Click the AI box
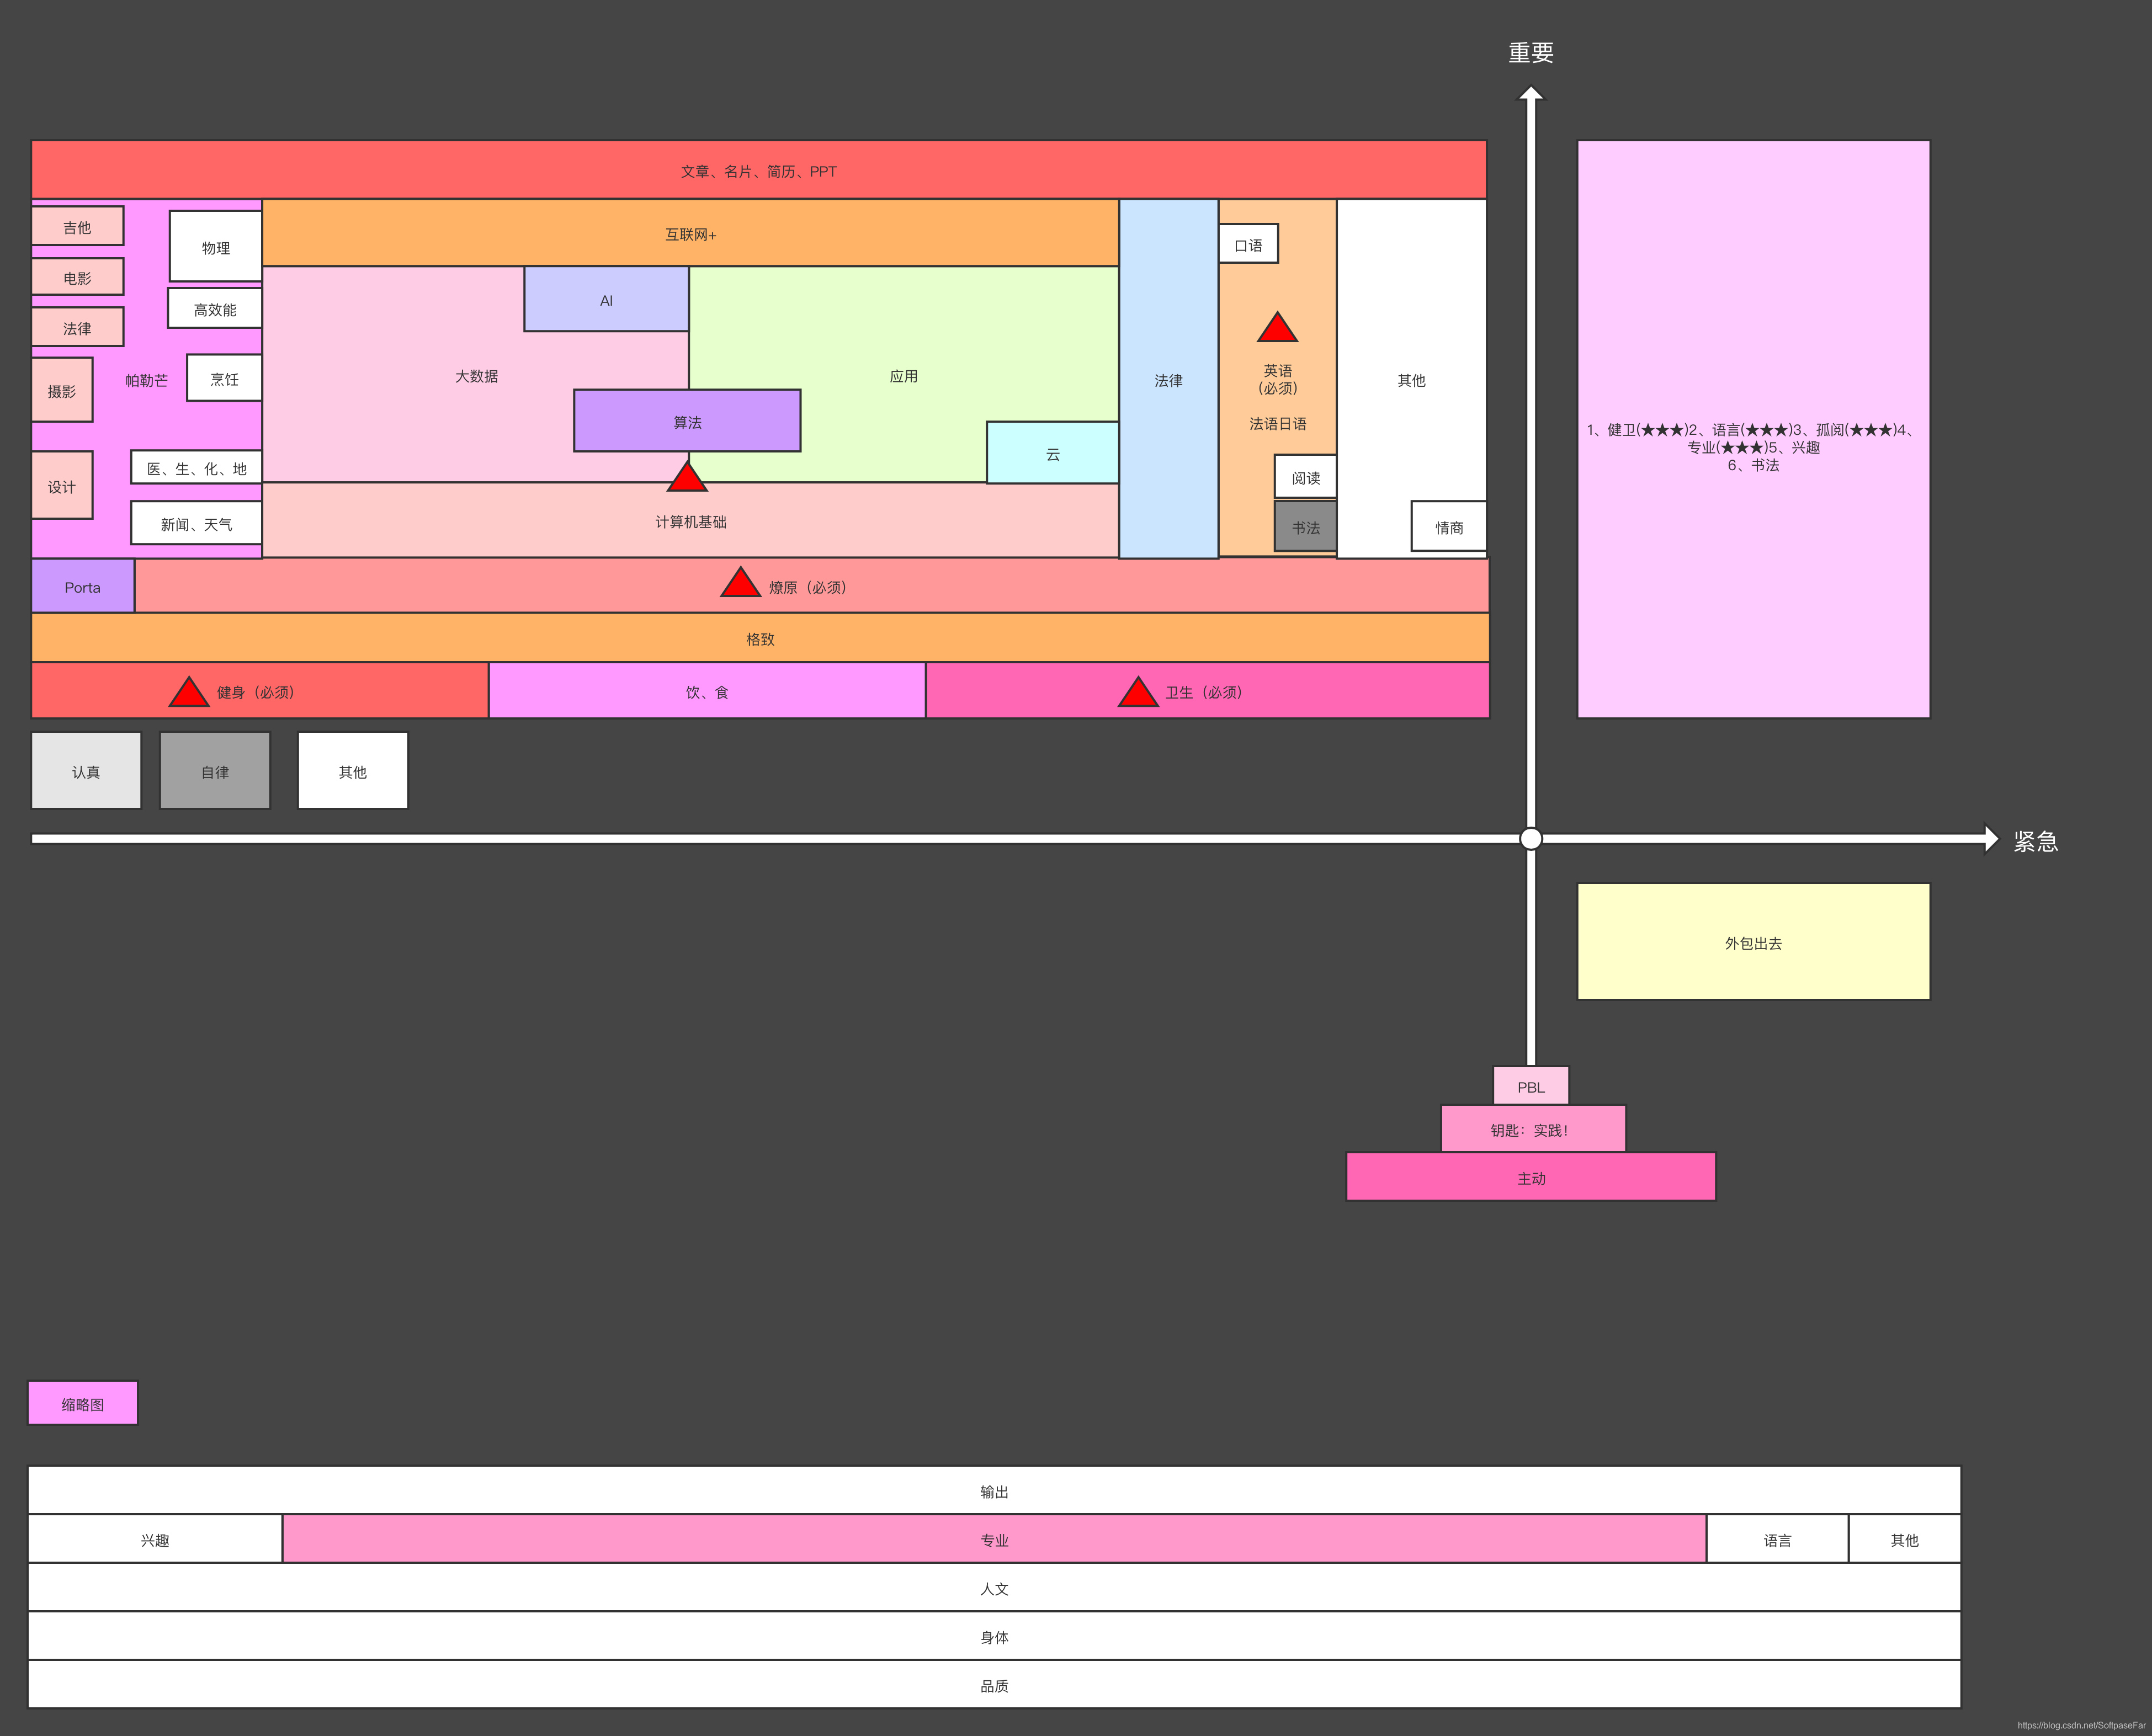 point(606,299)
